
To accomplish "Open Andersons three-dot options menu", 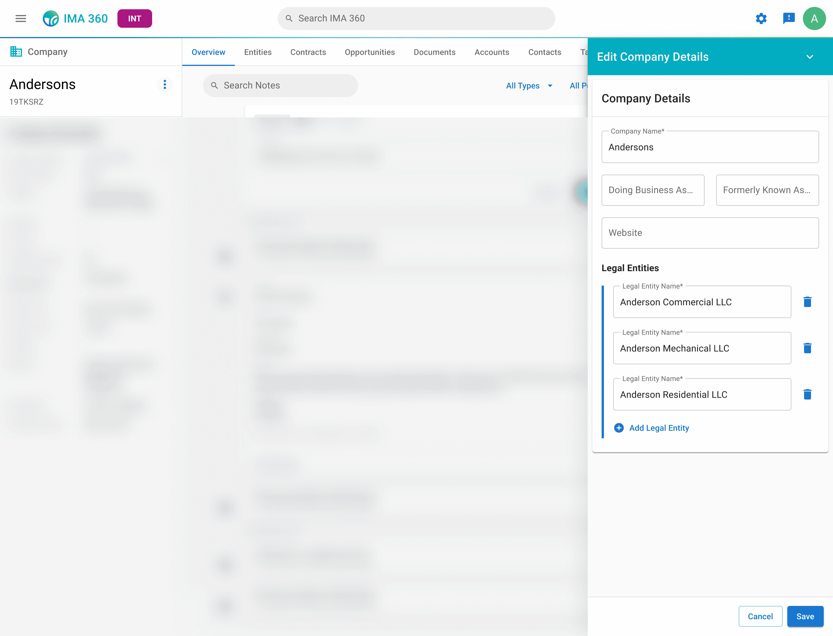I will (165, 84).
